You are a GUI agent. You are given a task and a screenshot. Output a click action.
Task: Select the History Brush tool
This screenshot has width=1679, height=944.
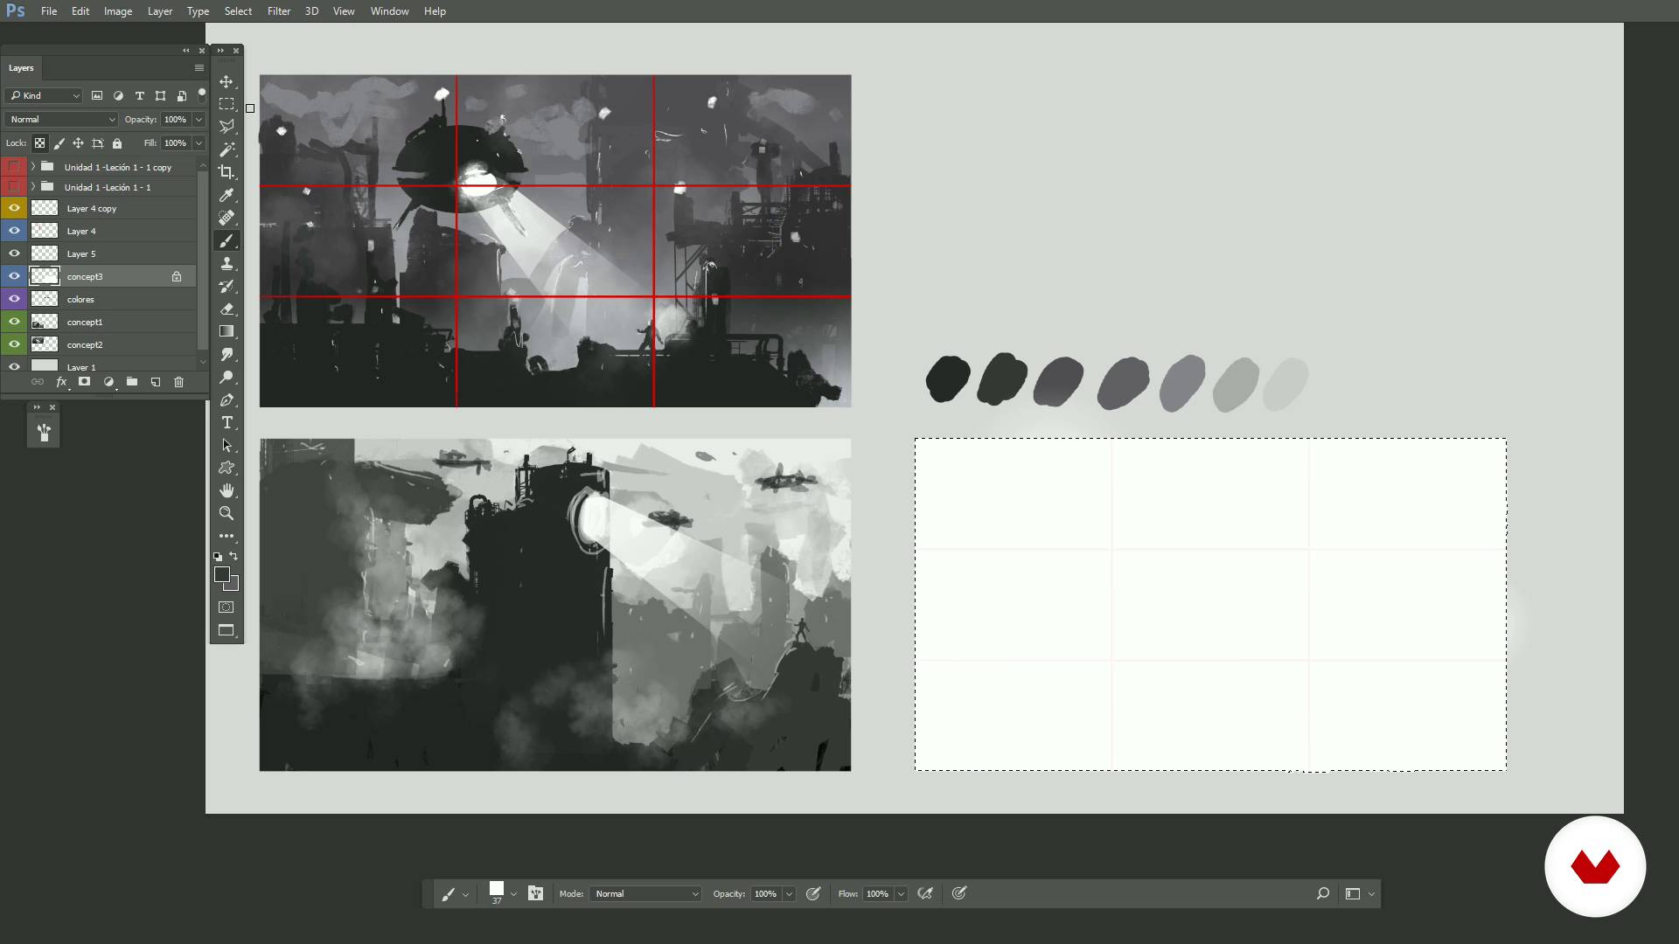pyautogui.click(x=226, y=286)
